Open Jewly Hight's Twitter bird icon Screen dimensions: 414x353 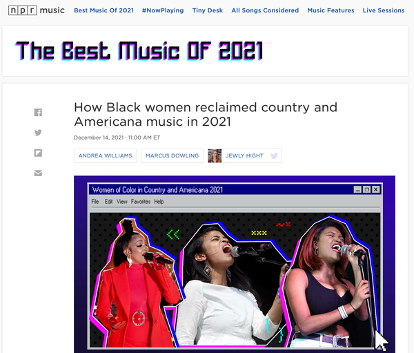click(275, 155)
